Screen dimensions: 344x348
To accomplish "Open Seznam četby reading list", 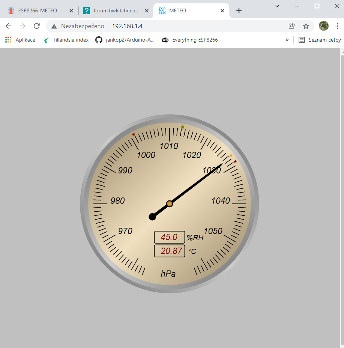I will pyautogui.click(x=320, y=40).
